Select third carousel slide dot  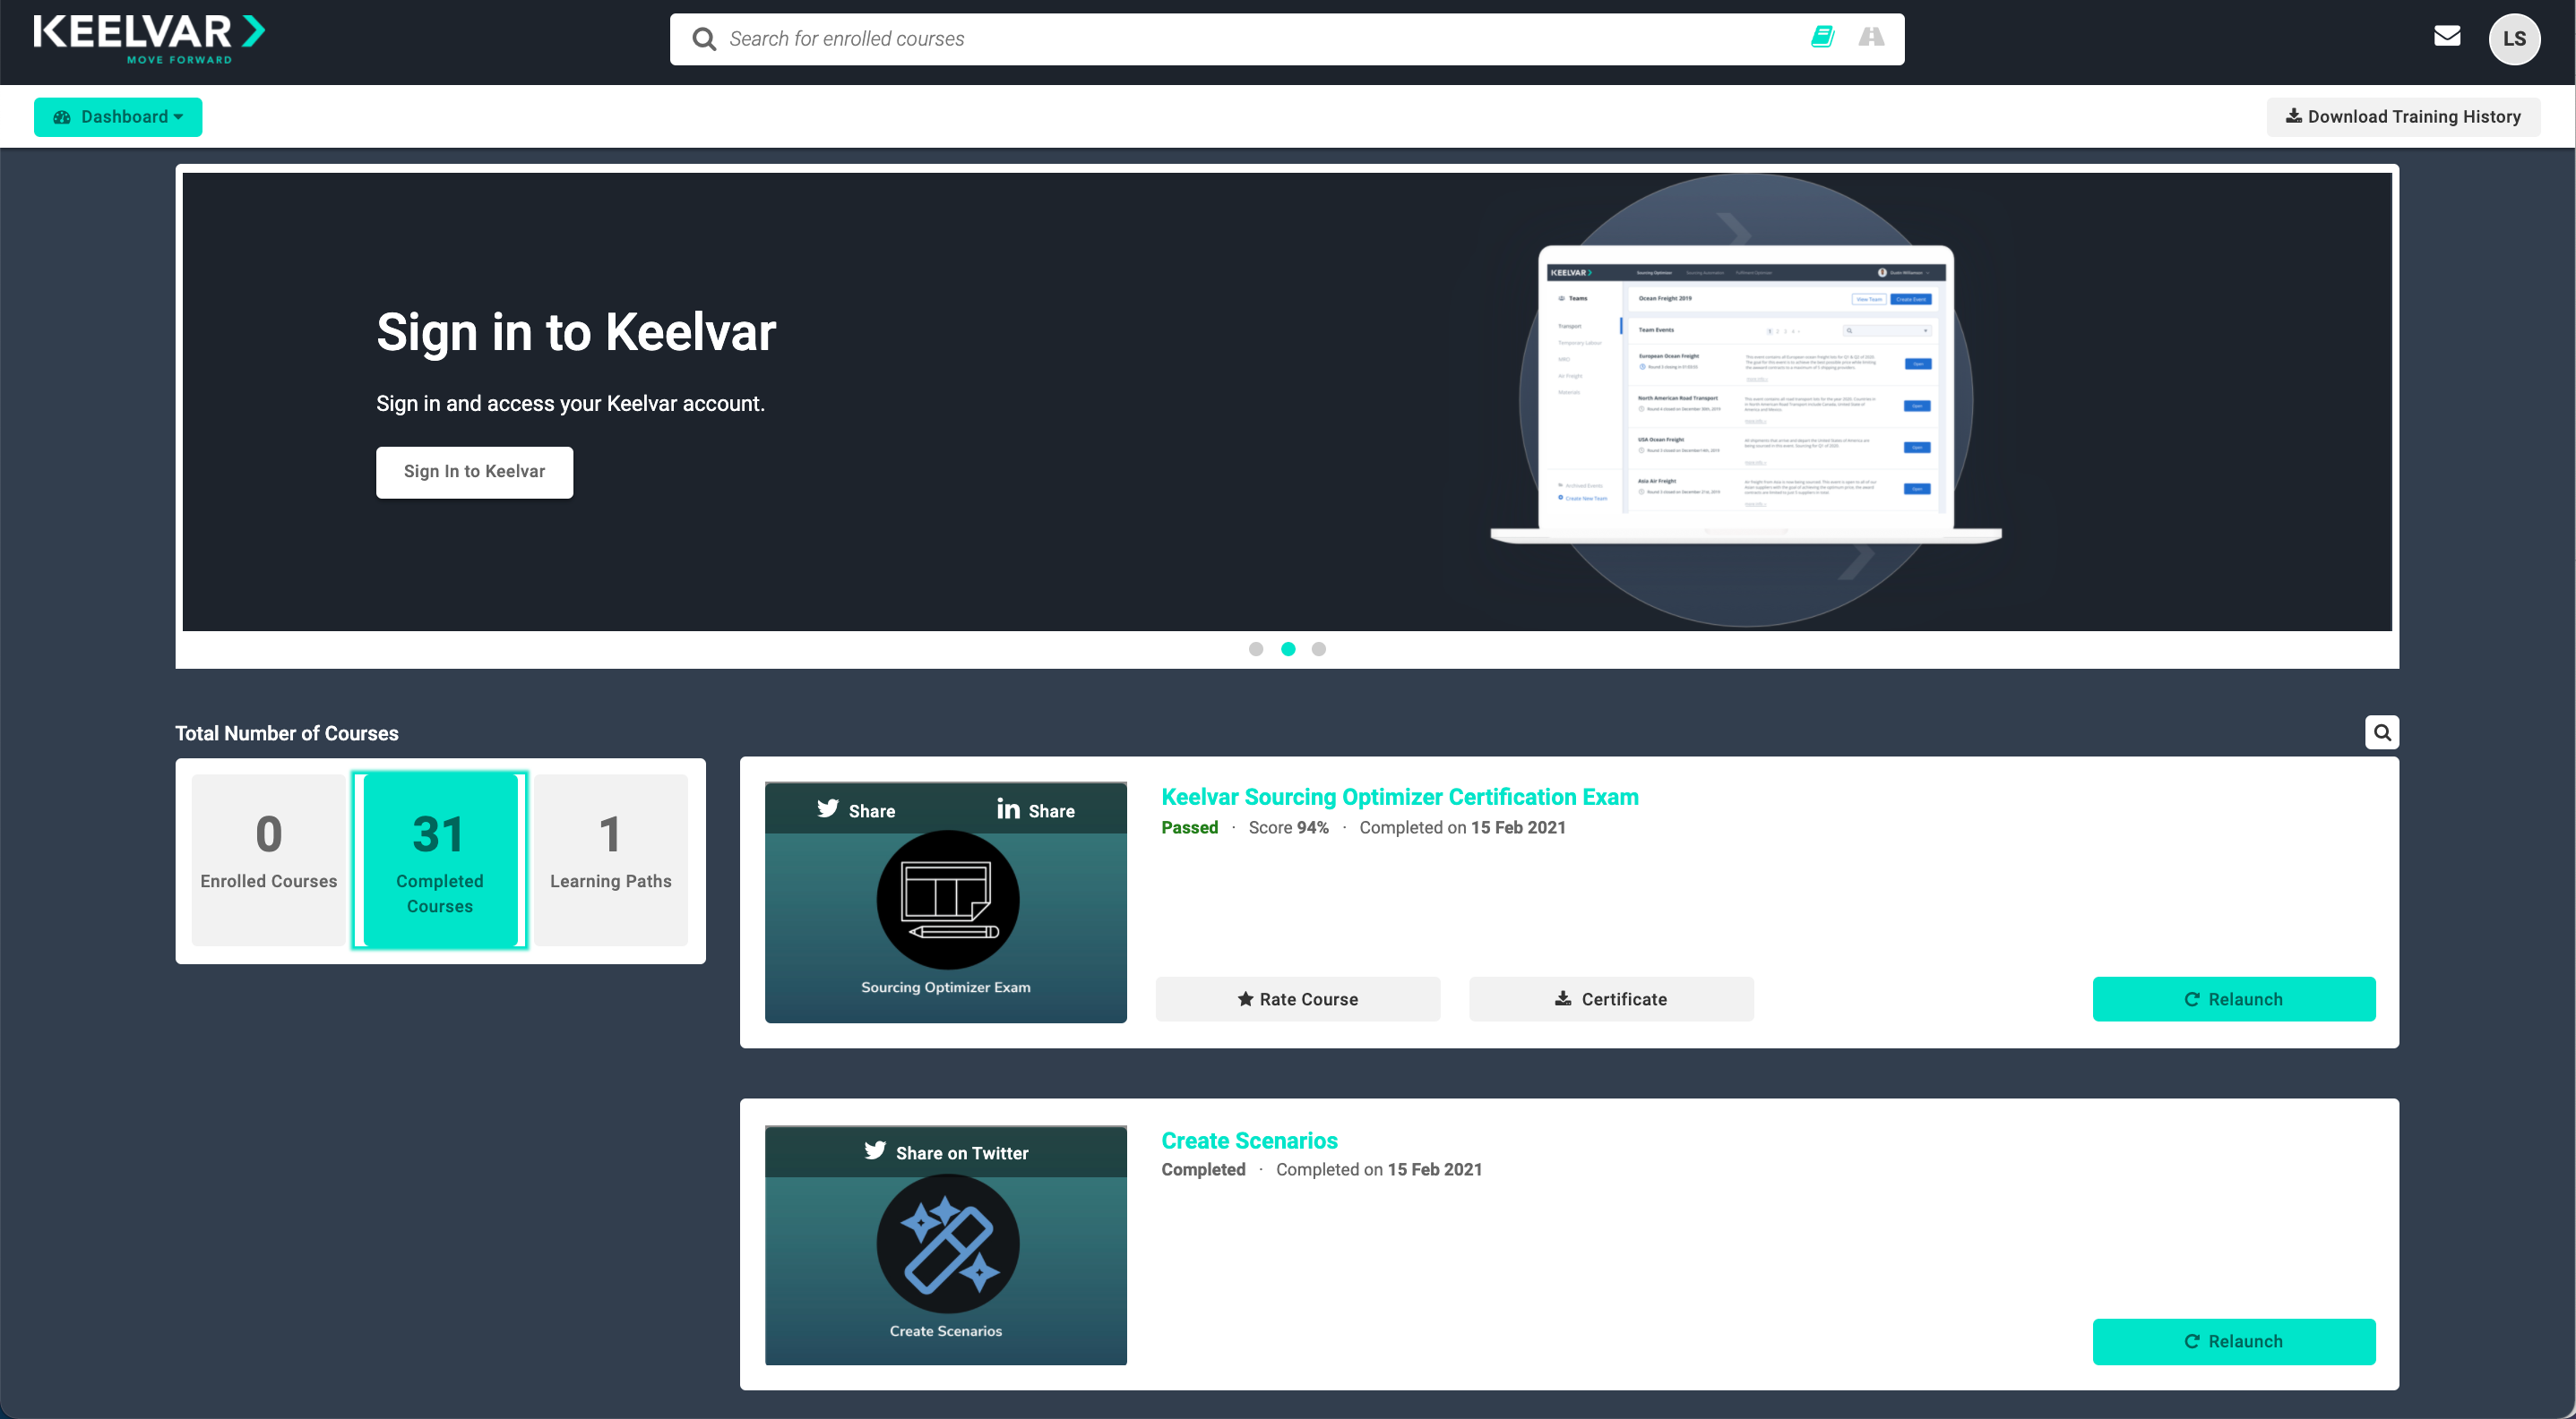coord(1319,650)
